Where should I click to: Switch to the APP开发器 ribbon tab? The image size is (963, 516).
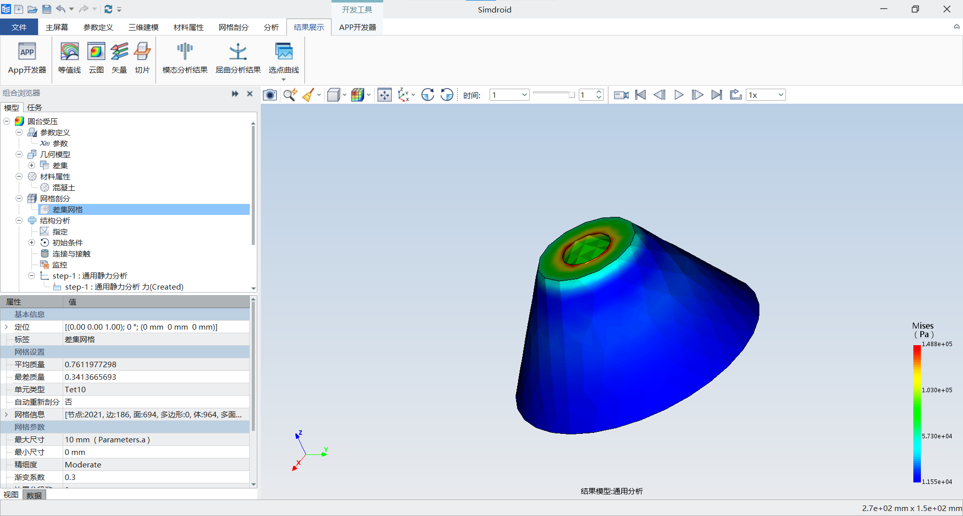coord(358,27)
